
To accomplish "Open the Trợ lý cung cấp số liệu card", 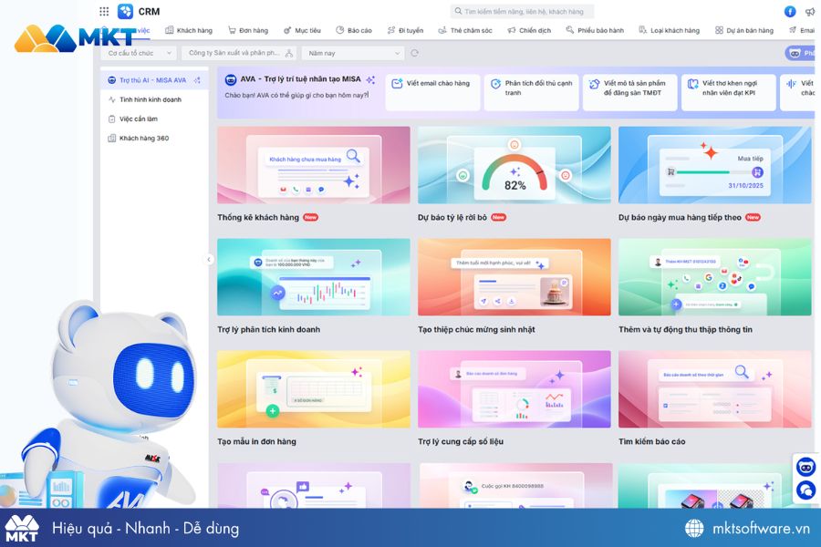I will point(514,389).
